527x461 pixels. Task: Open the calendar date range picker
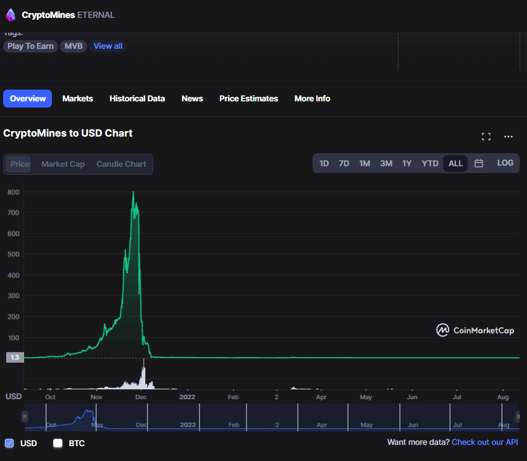pyautogui.click(x=479, y=163)
